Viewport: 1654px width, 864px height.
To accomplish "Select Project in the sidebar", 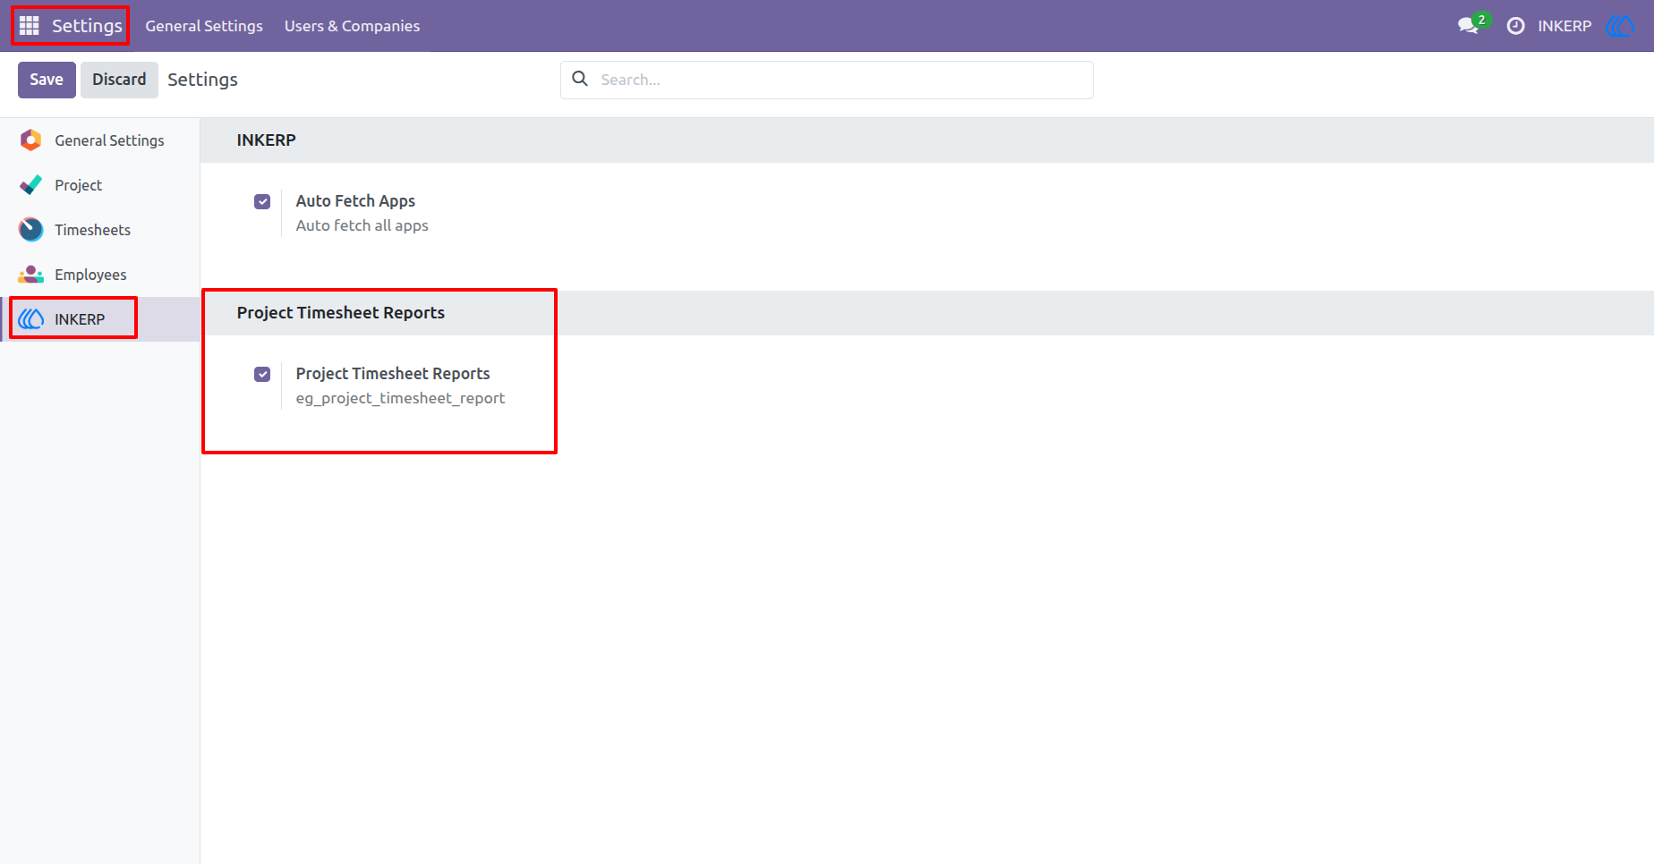I will [x=100, y=185].
